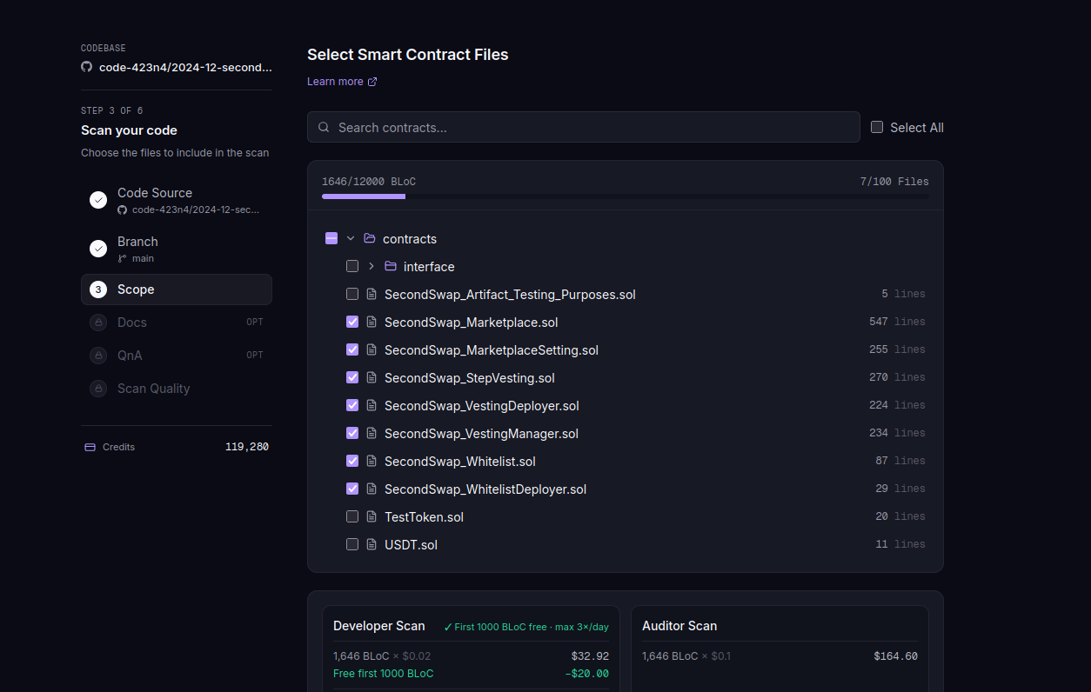Click the Developer Scan price $32.92

[590, 656]
